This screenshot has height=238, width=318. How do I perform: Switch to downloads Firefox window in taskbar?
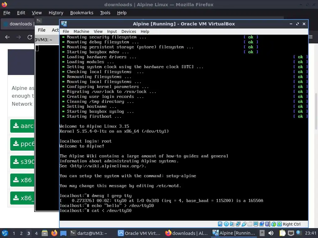(x=187, y=233)
